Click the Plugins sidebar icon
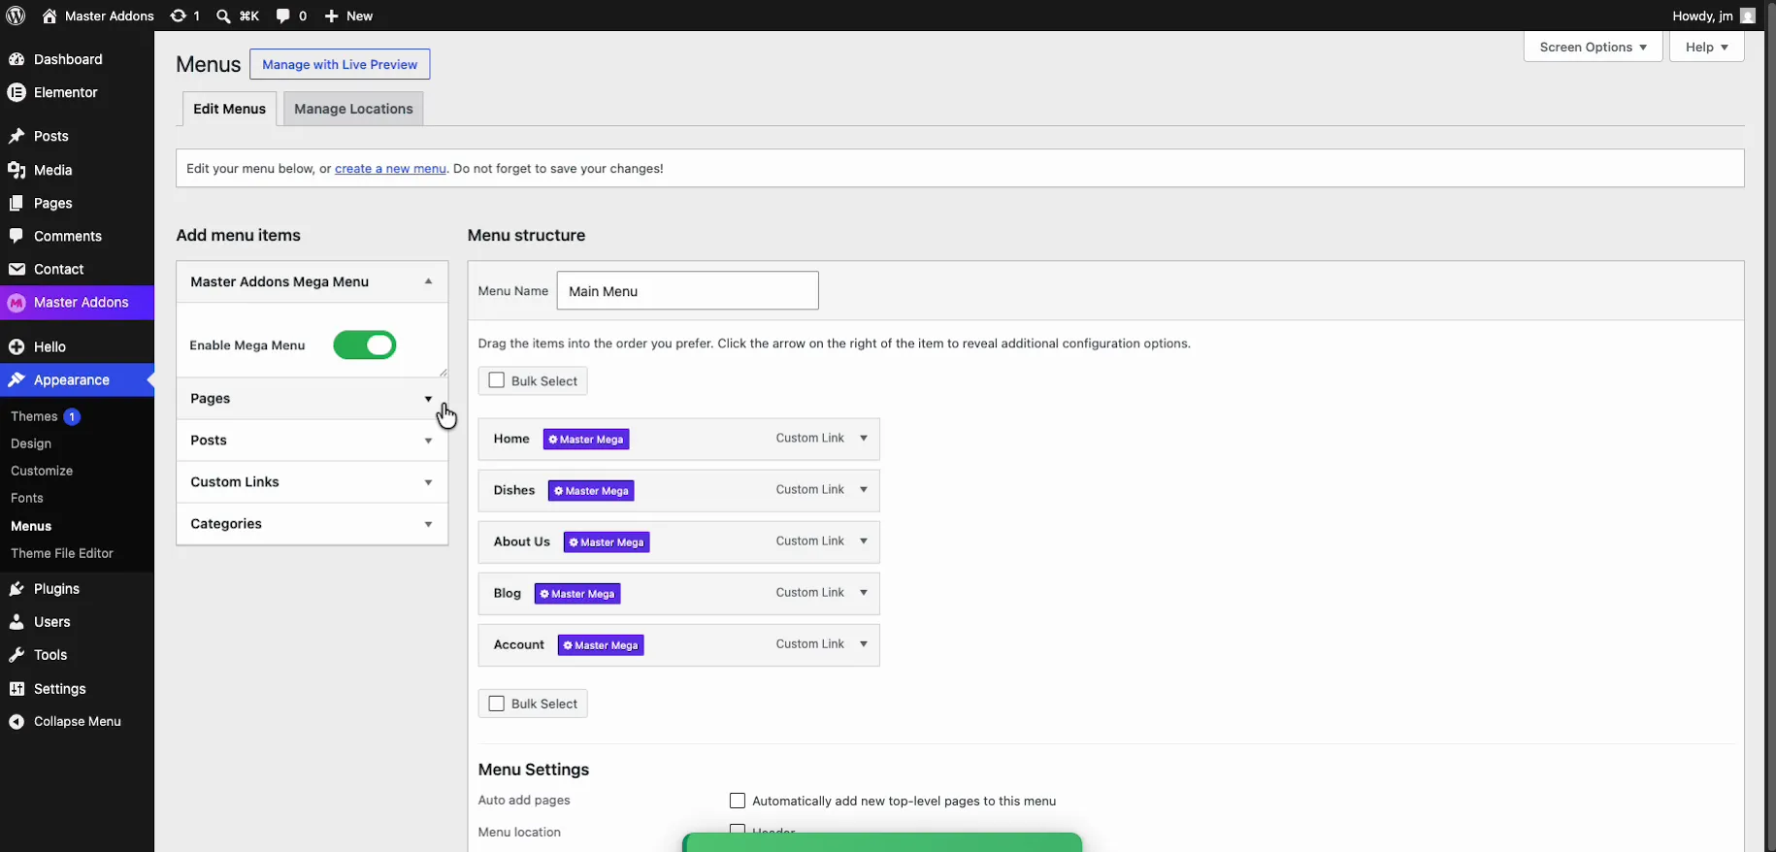This screenshot has height=852, width=1776. pos(16,589)
